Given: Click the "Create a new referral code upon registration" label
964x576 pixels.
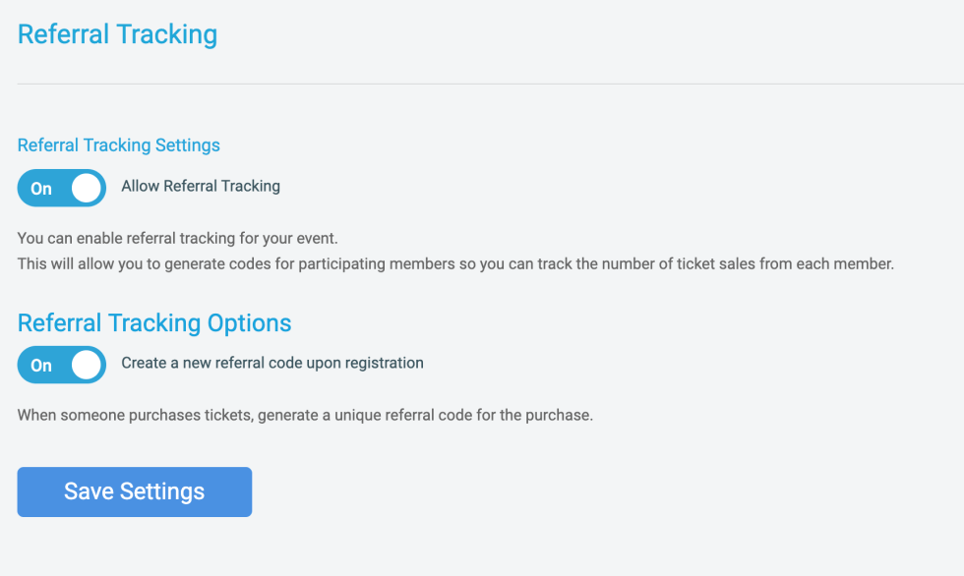Looking at the screenshot, I should point(272,363).
